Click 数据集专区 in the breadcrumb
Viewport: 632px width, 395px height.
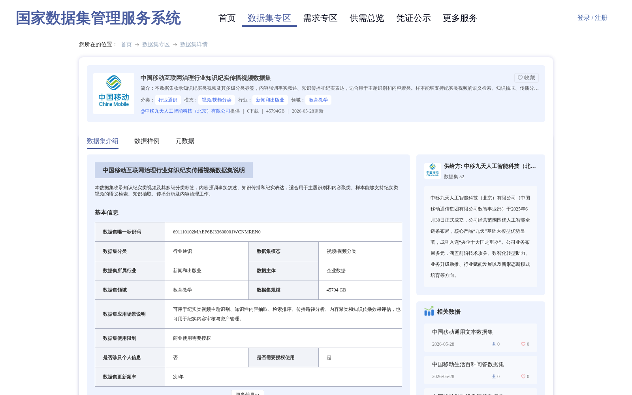tap(156, 45)
